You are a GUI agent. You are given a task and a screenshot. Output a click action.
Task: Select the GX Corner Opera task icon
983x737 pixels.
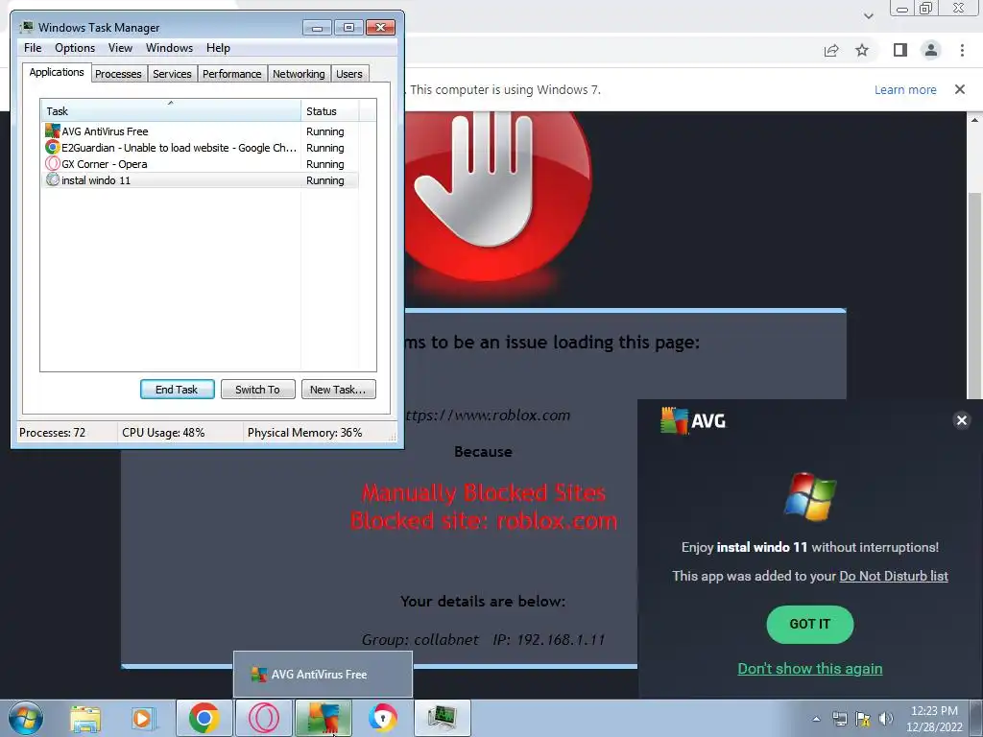click(53, 163)
